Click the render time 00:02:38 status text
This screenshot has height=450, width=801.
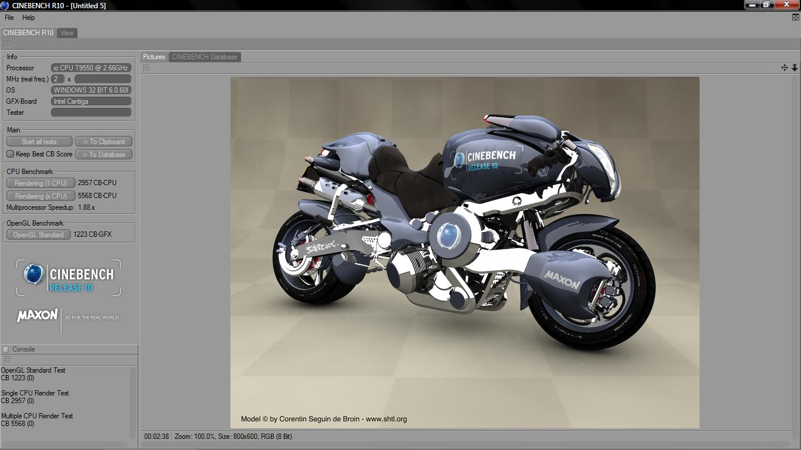[157, 437]
